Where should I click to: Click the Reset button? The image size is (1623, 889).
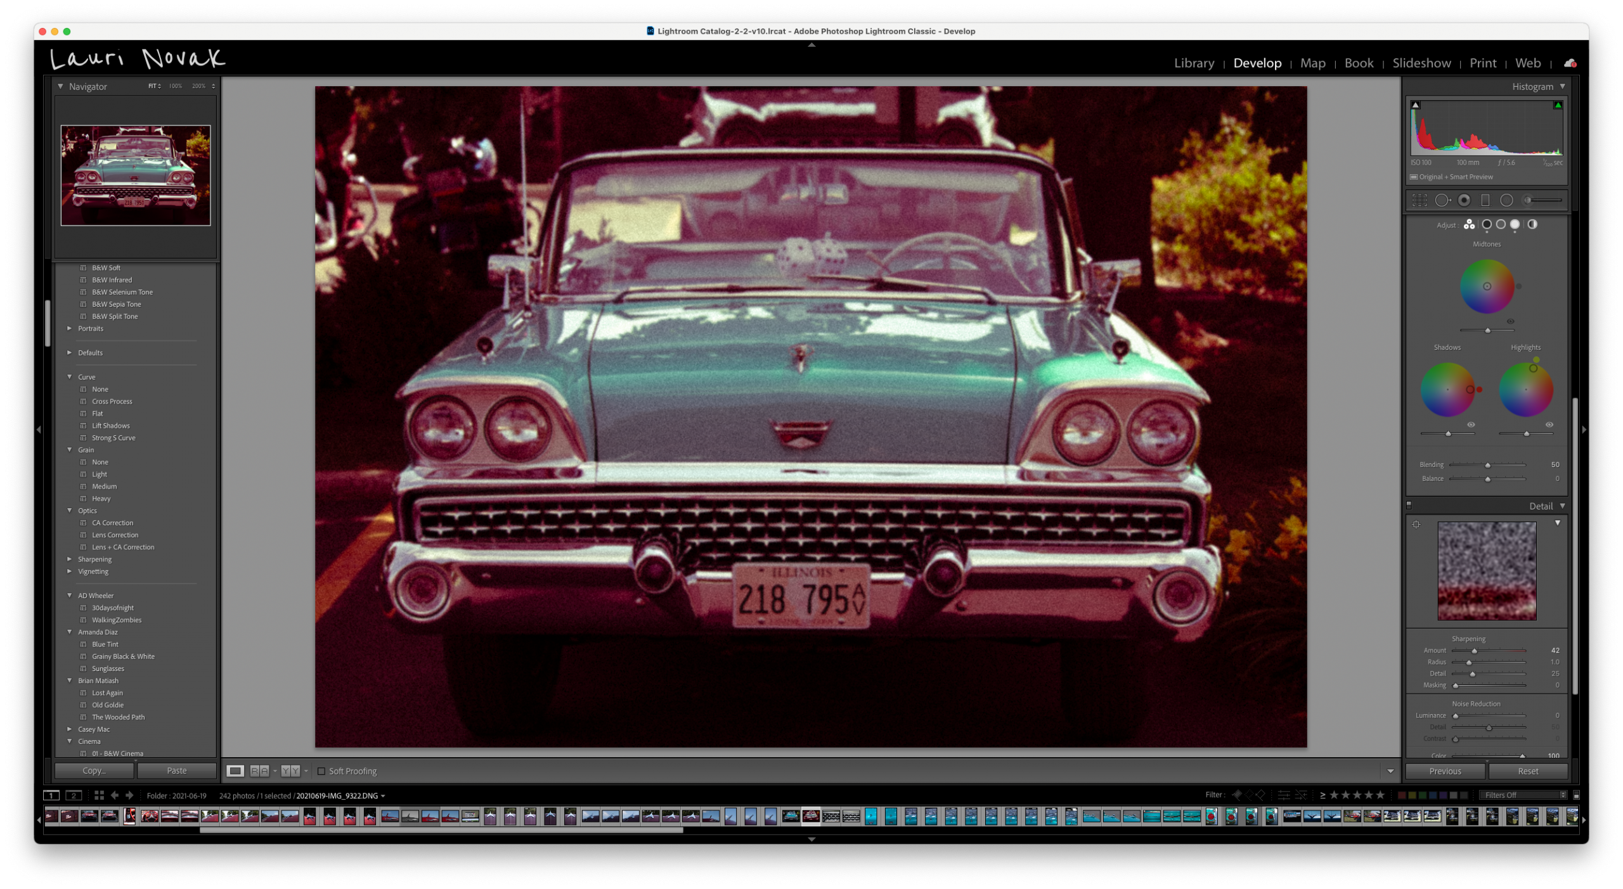tap(1528, 771)
